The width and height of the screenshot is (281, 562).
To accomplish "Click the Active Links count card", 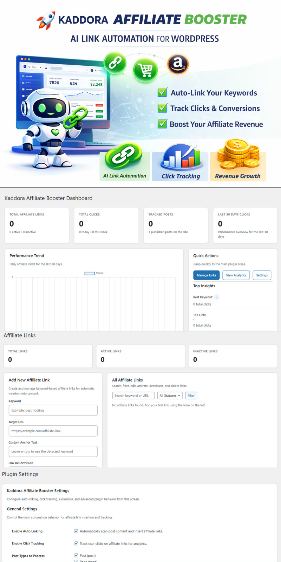I will (140, 356).
